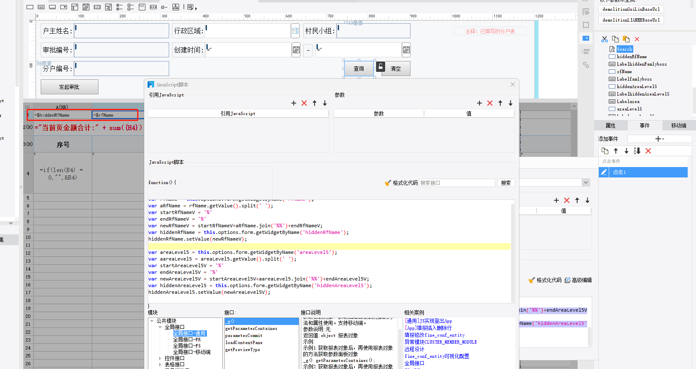Delete selected event with red X in events panel

pos(648,151)
